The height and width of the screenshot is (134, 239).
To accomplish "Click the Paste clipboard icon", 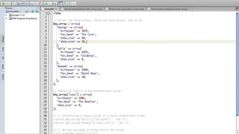I will coord(41,3).
